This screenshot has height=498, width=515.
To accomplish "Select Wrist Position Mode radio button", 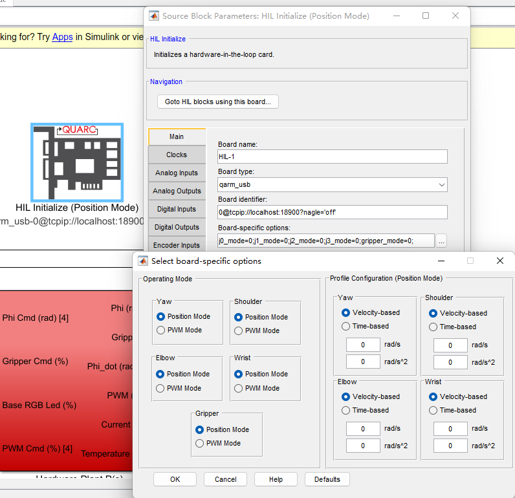I will pyautogui.click(x=239, y=374).
